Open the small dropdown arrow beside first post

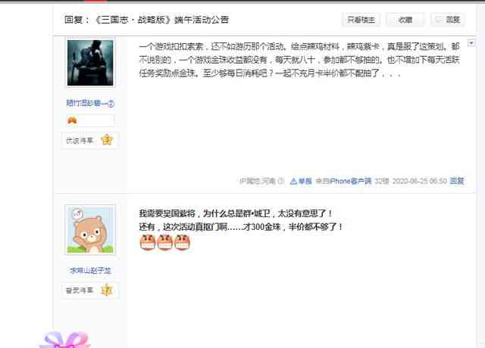[471, 43]
